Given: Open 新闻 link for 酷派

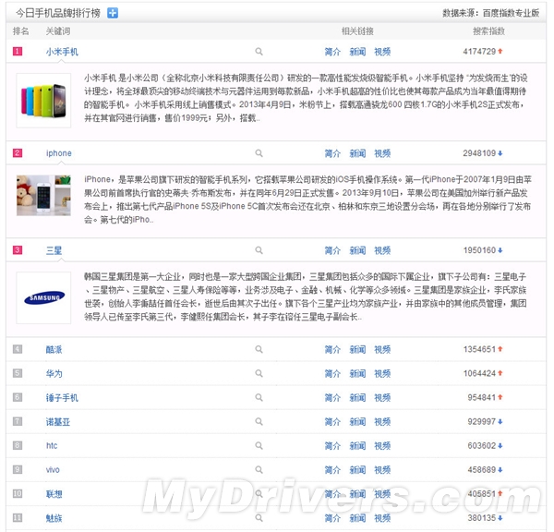Looking at the screenshot, I should click(x=357, y=349).
